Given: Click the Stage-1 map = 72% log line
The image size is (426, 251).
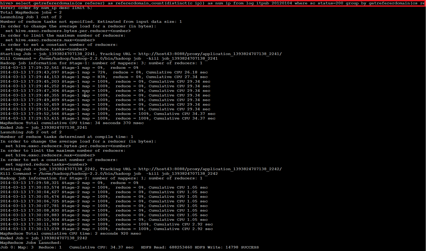Looking at the screenshot, I should [x=104, y=72].
